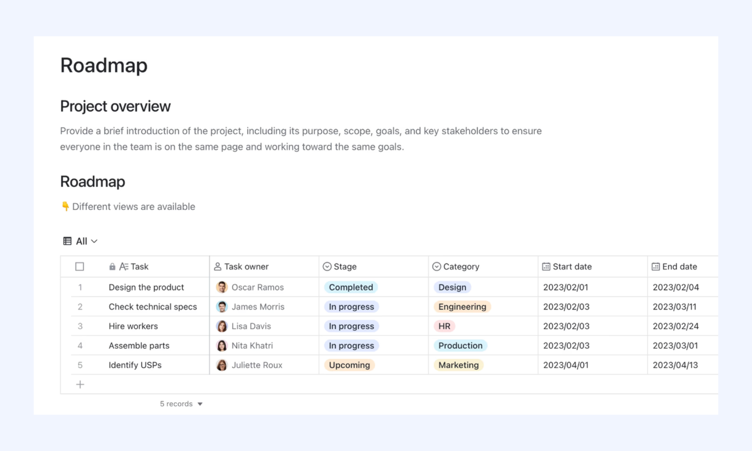The height and width of the screenshot is (451, 752).
Task: Click the calendar icon beside Start date
Action: pyautogui.click(x=546, y=266)
